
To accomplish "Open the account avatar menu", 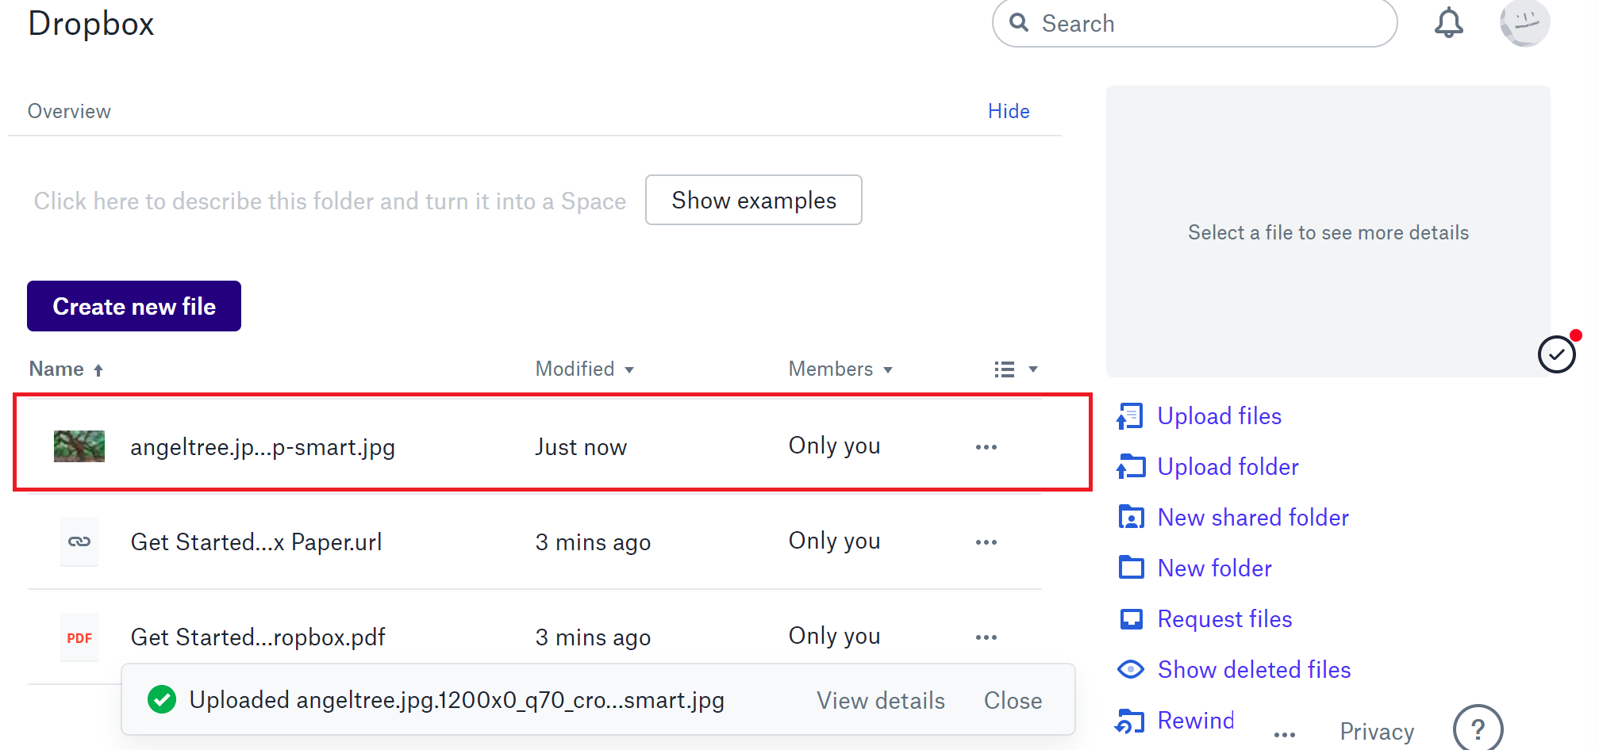I will (x=1524, y=23).
